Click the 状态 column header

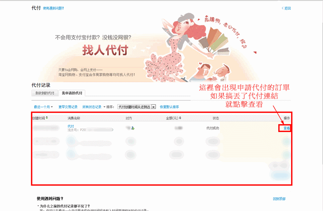tap(216, 118)
